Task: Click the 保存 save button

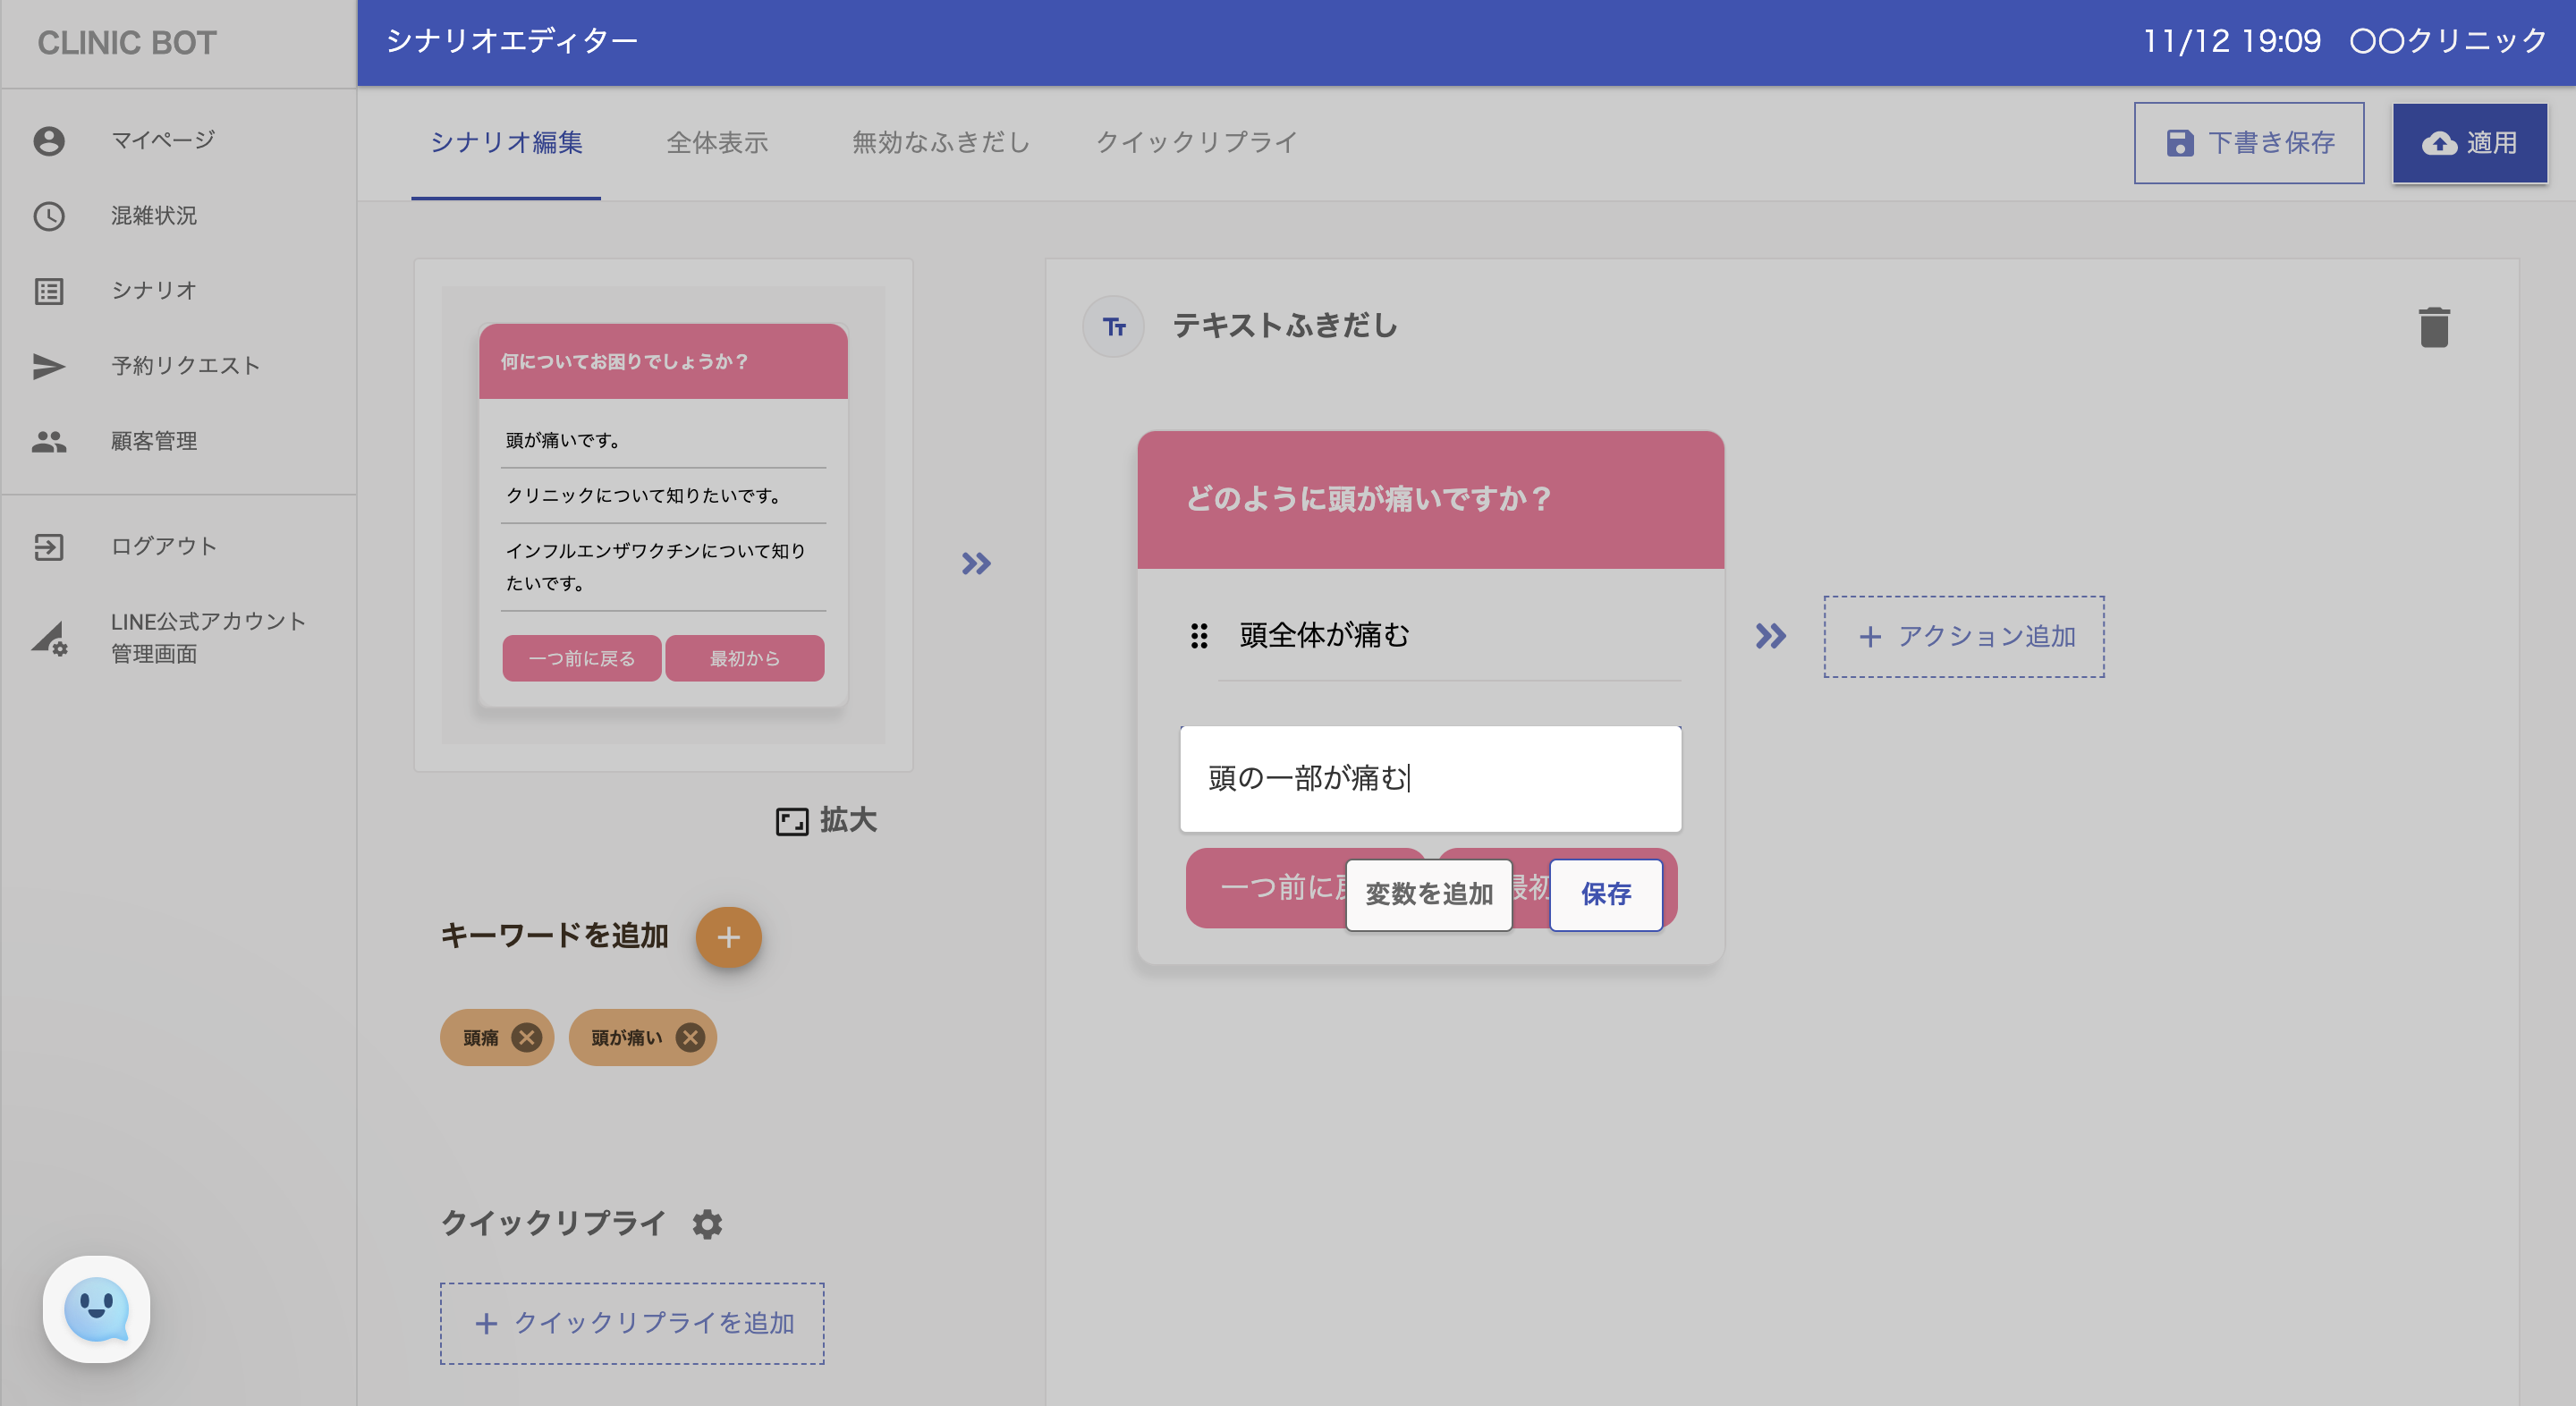Action: click(x=1605, y=894)
